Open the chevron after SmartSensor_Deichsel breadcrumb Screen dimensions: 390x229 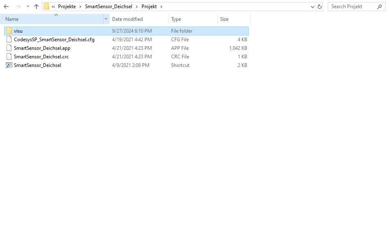coord(137,7)
